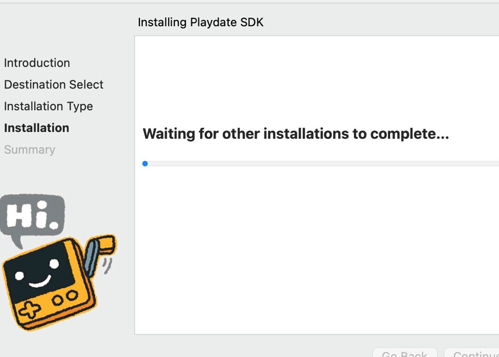Select the Introduction step in sidebar

pyautogui.click(x=37, y=63)
